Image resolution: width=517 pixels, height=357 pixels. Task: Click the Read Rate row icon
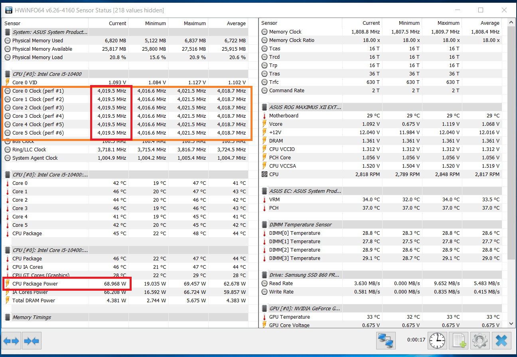pos(264,283)
